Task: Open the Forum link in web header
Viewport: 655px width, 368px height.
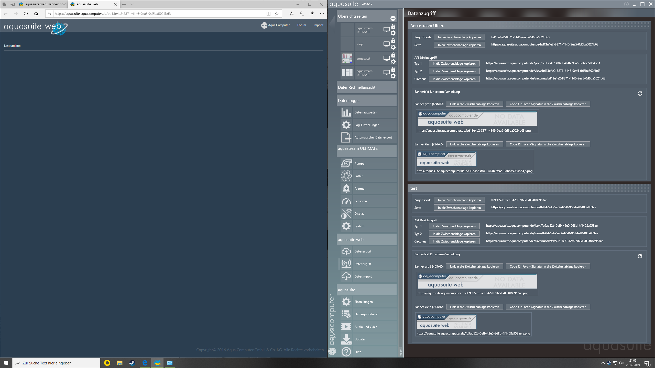Action: (x=301, y=25)
